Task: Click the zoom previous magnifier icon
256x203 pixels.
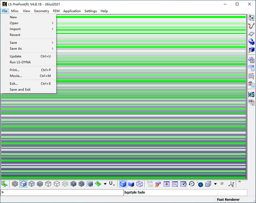Action: 183,184
